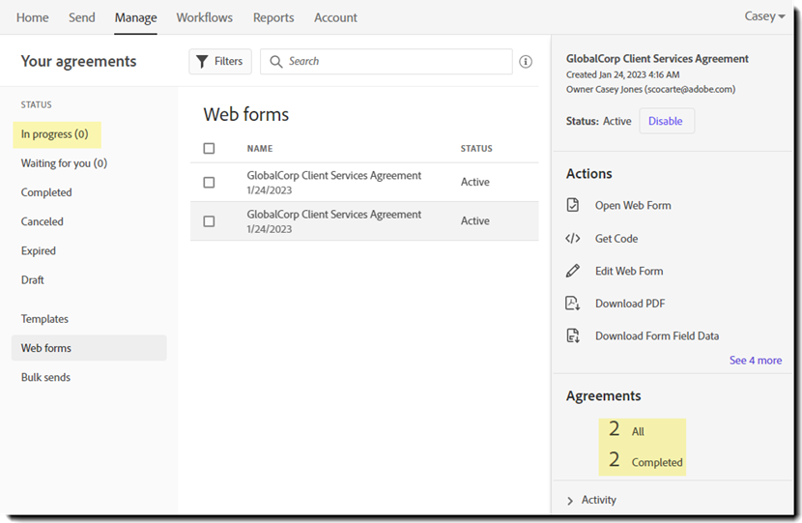Switch to the Workflows tab

point(204,17)
